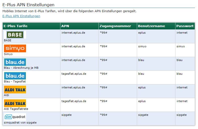Click username 'simyo' in the Simyo row

click(x=142, y=46)
